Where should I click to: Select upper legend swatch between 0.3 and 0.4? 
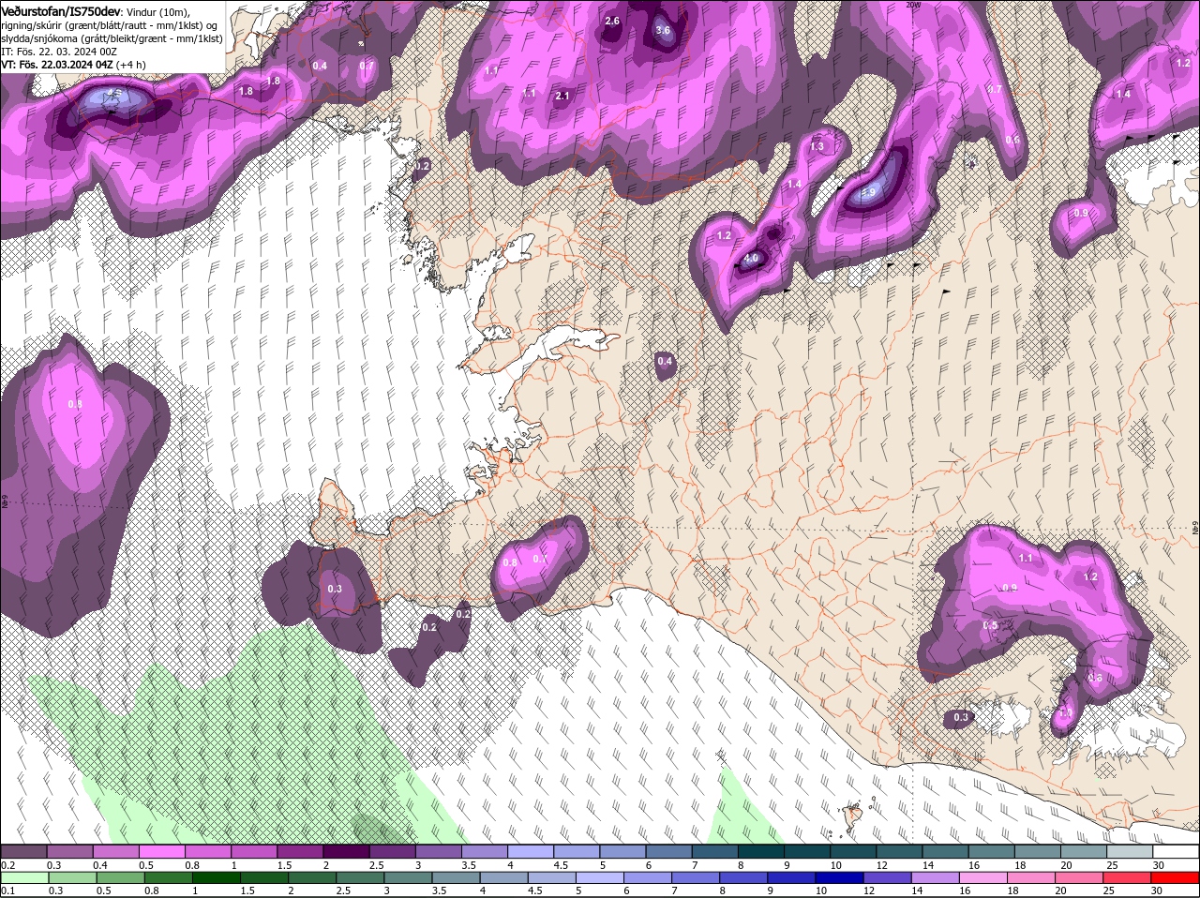(x=69, y=851)
